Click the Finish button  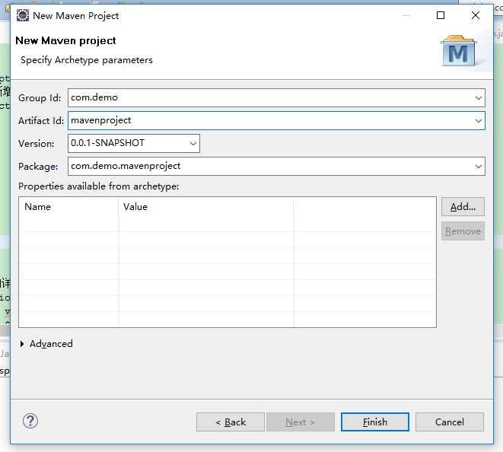pyautogui.click(x=374, y=422)
